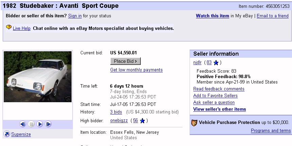Image resolution: width=292 pixels, height=146 pixels.
Task: Click Watch this item link
Action: (x=212, y=16)
